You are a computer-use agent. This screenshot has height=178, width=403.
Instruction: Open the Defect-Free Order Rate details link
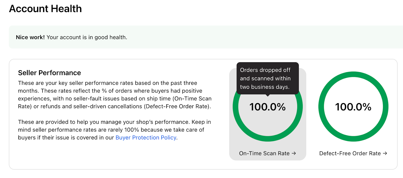pos(350,153)
